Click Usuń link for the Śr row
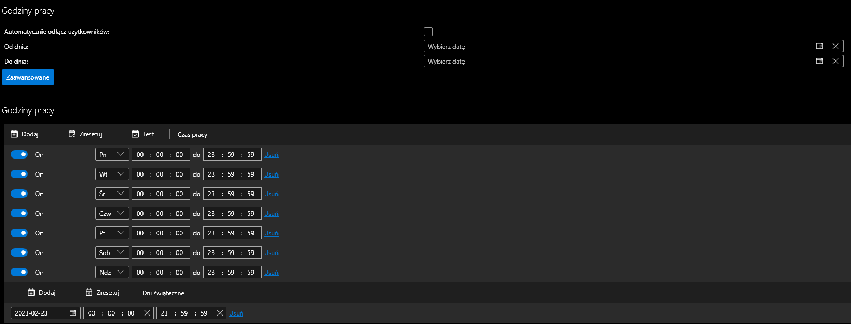This screenshot has width=851, height=324. pos(271,194)
